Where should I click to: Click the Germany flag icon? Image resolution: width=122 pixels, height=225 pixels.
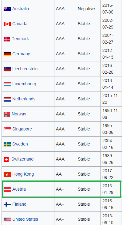[7, 54]
